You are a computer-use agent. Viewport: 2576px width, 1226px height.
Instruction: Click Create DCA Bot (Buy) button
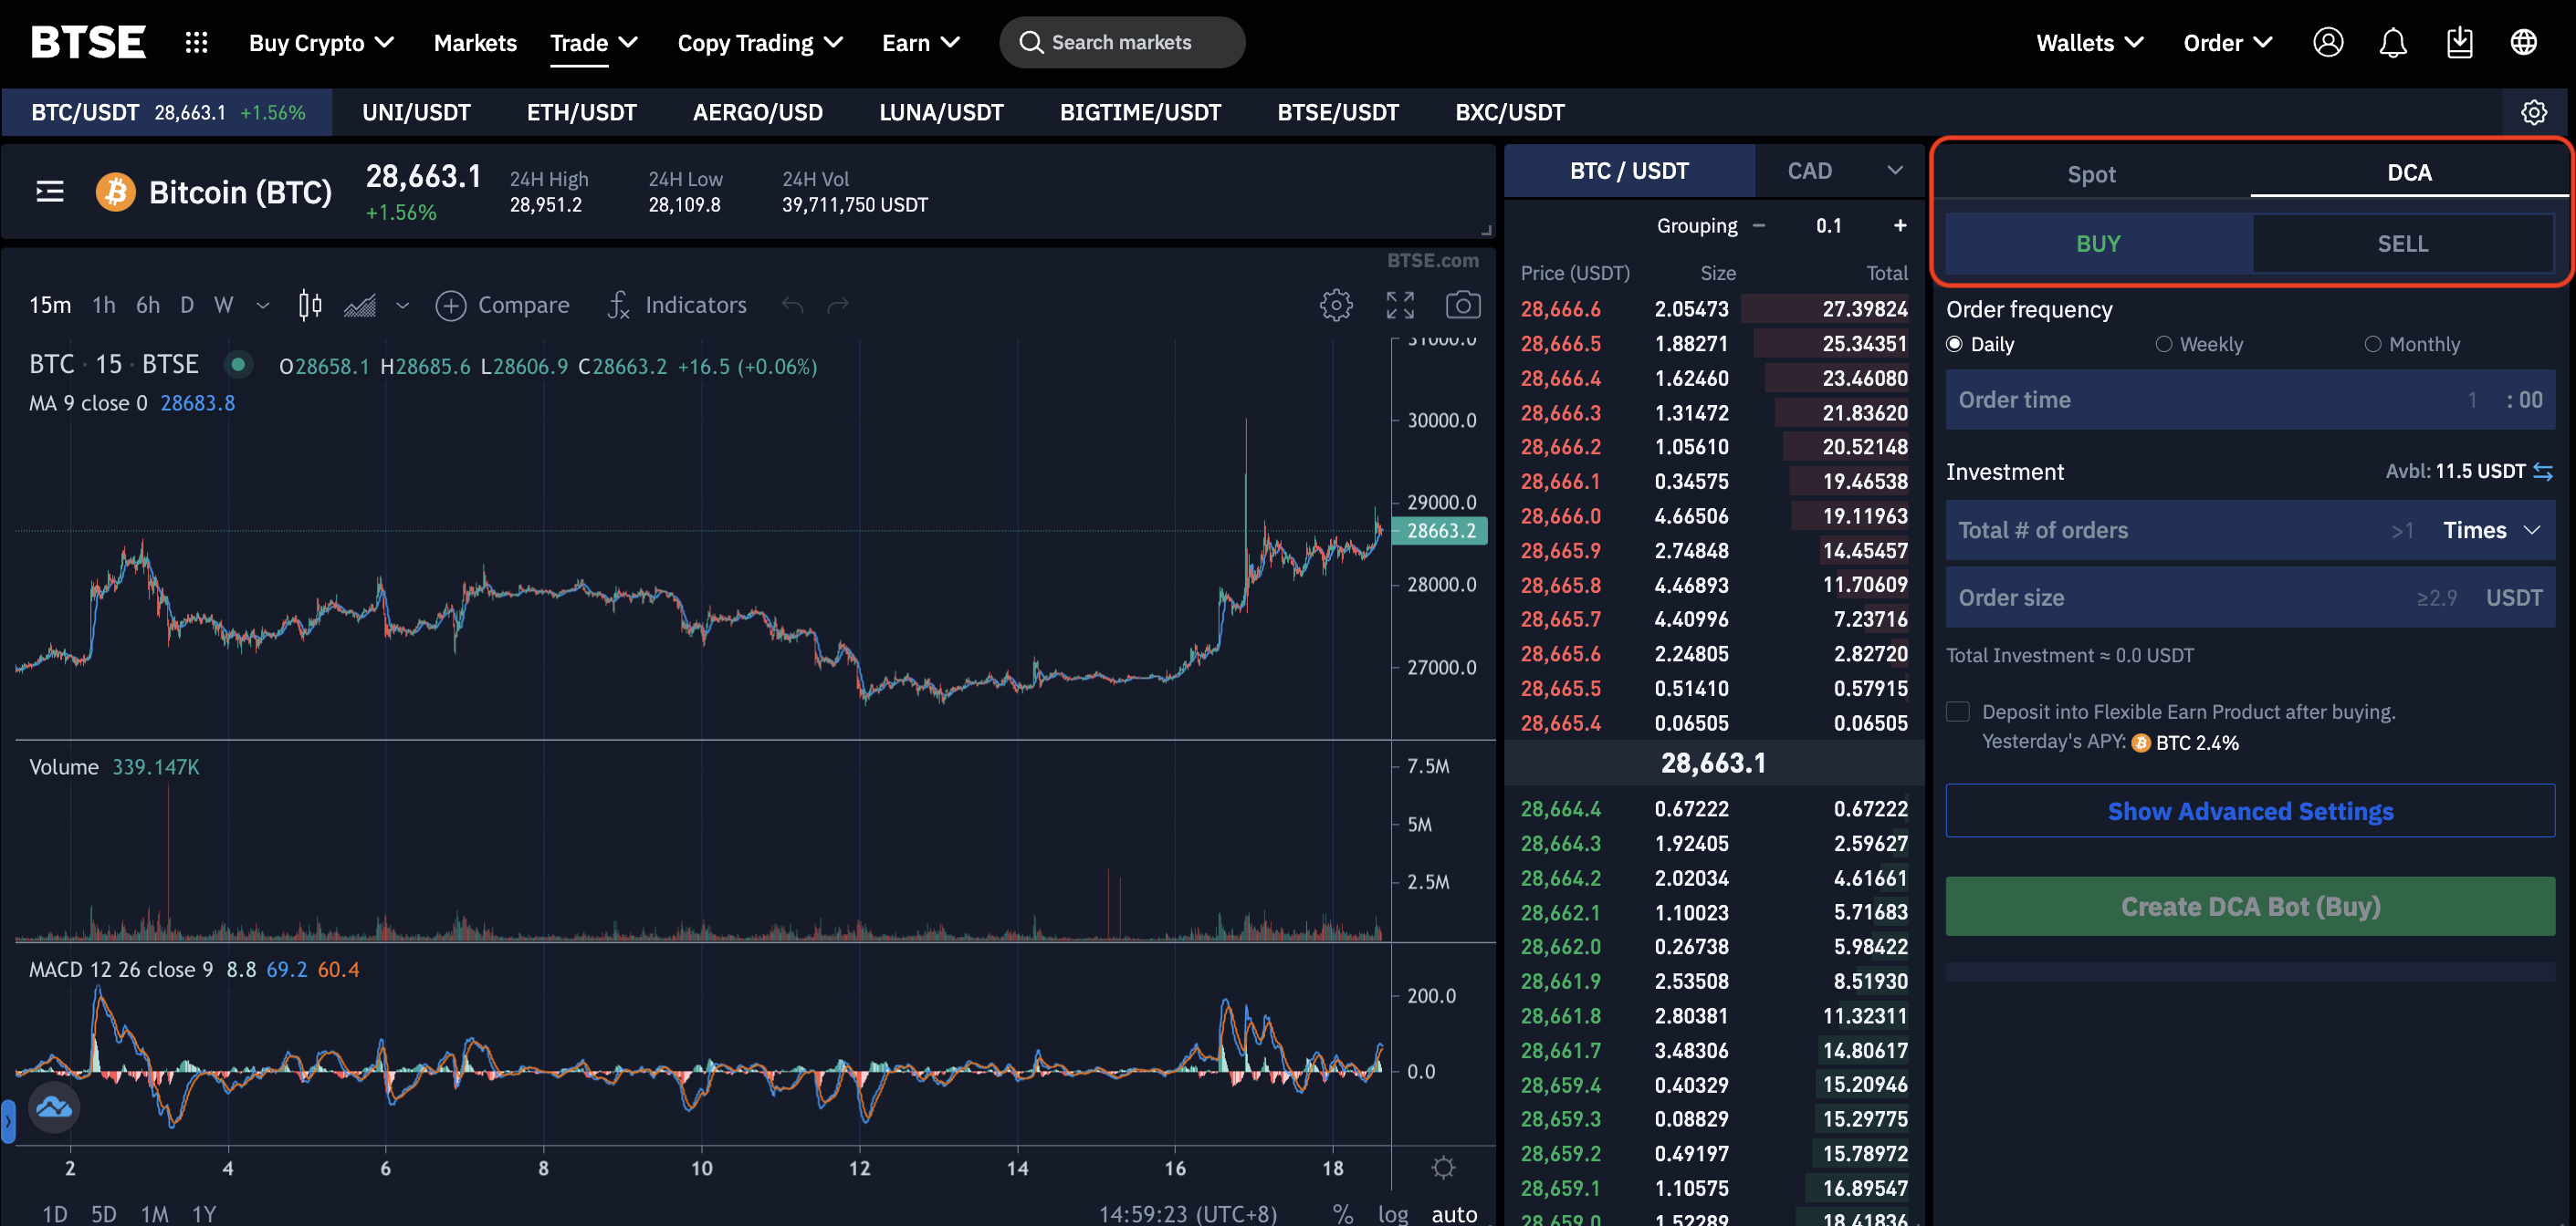click(2250, 905)
